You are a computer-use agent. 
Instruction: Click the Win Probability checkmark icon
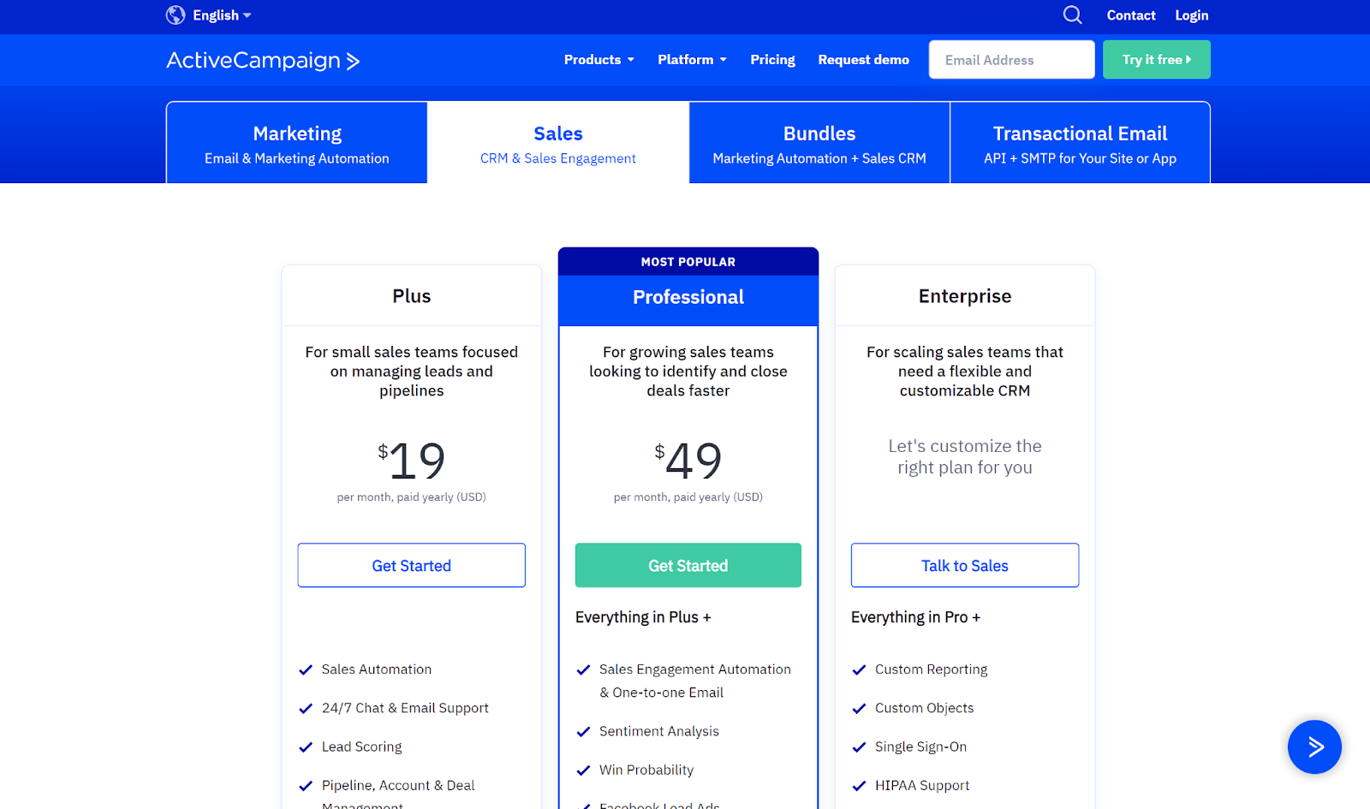583,770
